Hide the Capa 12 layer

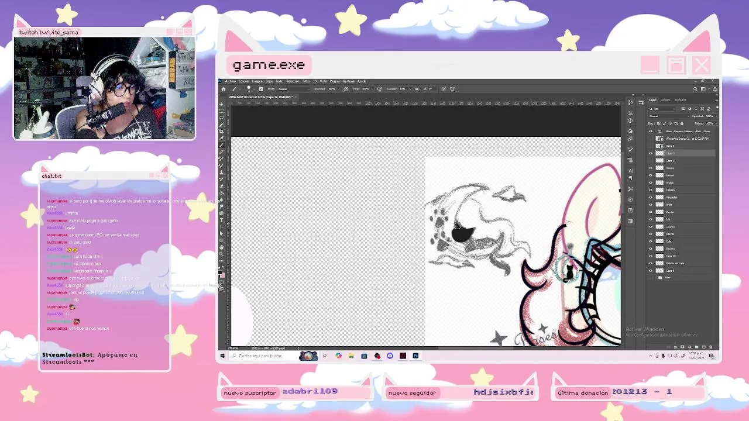[x=650, y=153]
